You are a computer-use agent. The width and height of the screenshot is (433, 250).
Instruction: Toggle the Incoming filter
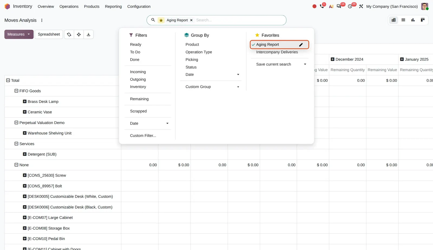138,72
